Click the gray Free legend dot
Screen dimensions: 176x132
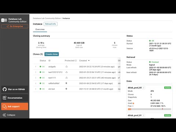click(x=133, y=106)
